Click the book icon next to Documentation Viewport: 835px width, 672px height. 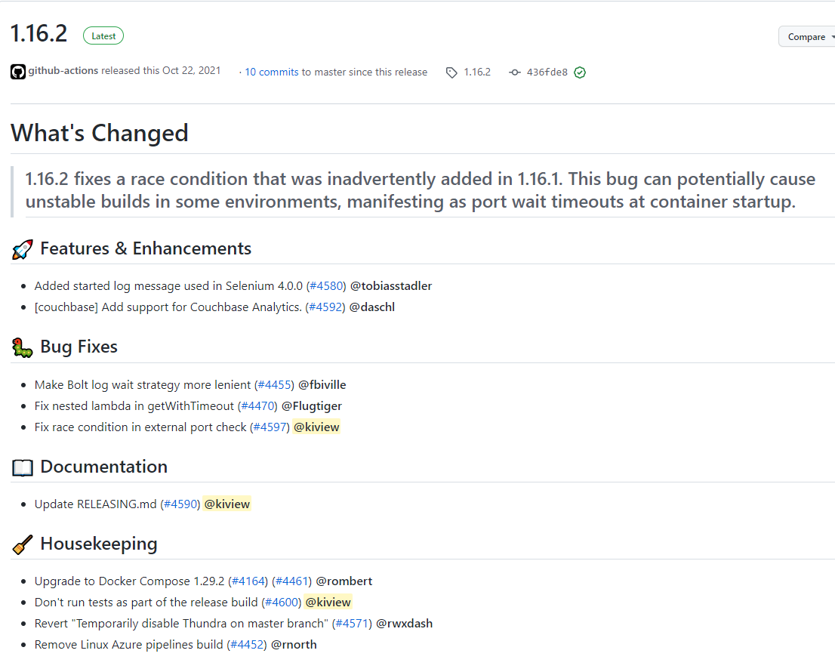point(23,467)
